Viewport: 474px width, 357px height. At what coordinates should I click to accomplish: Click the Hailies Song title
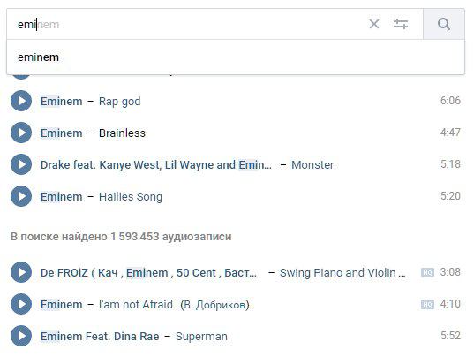tap(131, 197)
